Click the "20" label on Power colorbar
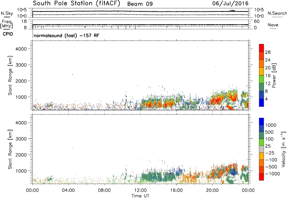The image size is (287, 198). [268, 68]
